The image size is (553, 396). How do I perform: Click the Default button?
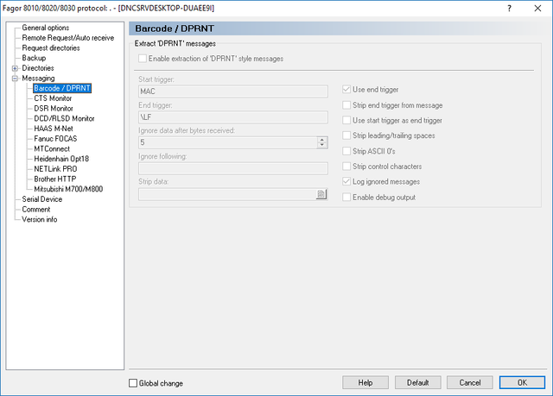coord(417,382)
